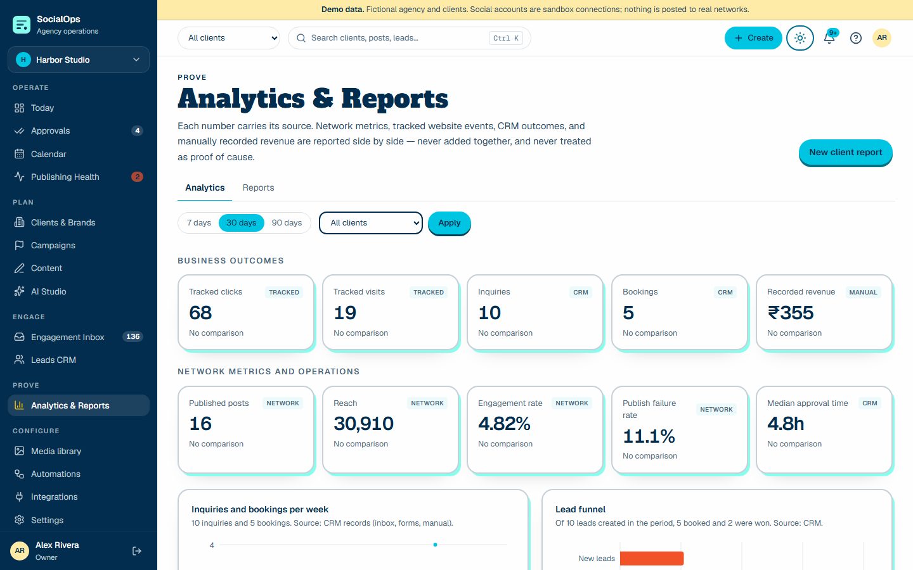This screenshot has height=570, width=913.
Task: Open the help question mark icon
Action: tap(856, 38)
